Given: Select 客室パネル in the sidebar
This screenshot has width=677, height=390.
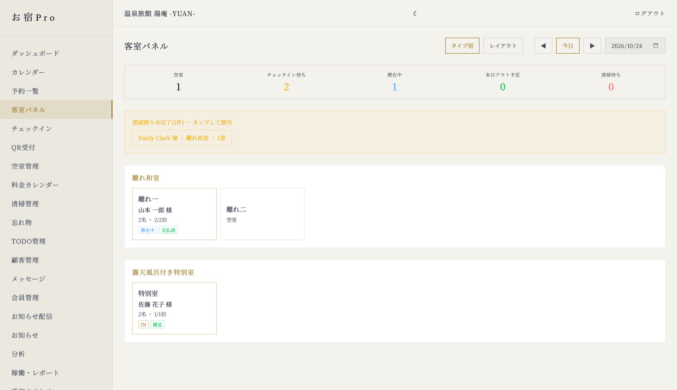Looking at the screenshot, I should click(56, 110).
